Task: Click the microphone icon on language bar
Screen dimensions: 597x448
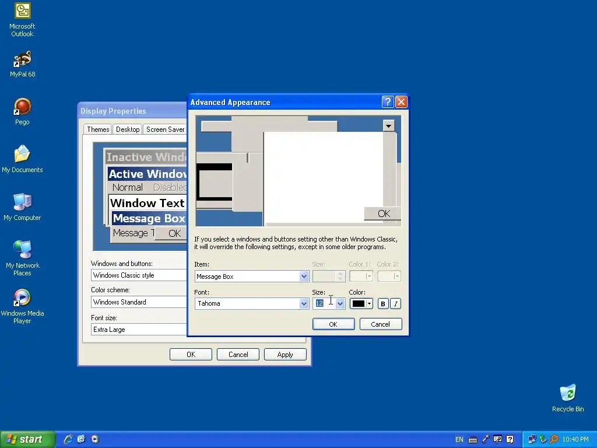Action: [486, 440]
